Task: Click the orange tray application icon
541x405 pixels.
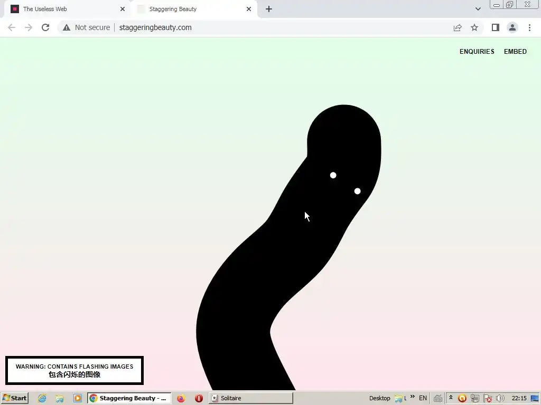Action: (462, 399)
